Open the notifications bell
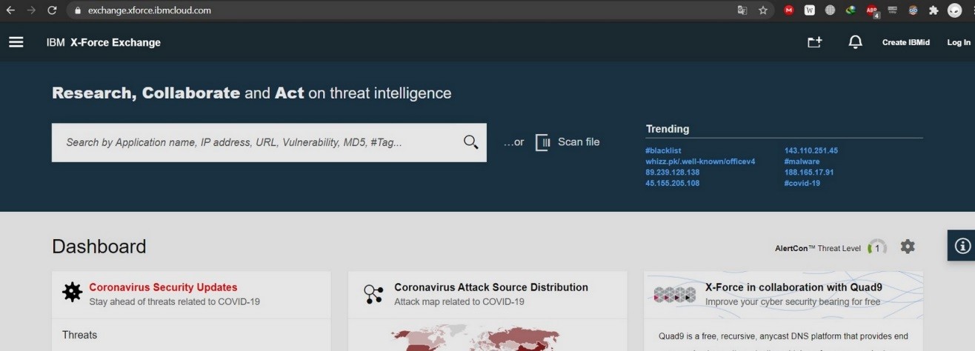975x351 pixels. (855, 42)
